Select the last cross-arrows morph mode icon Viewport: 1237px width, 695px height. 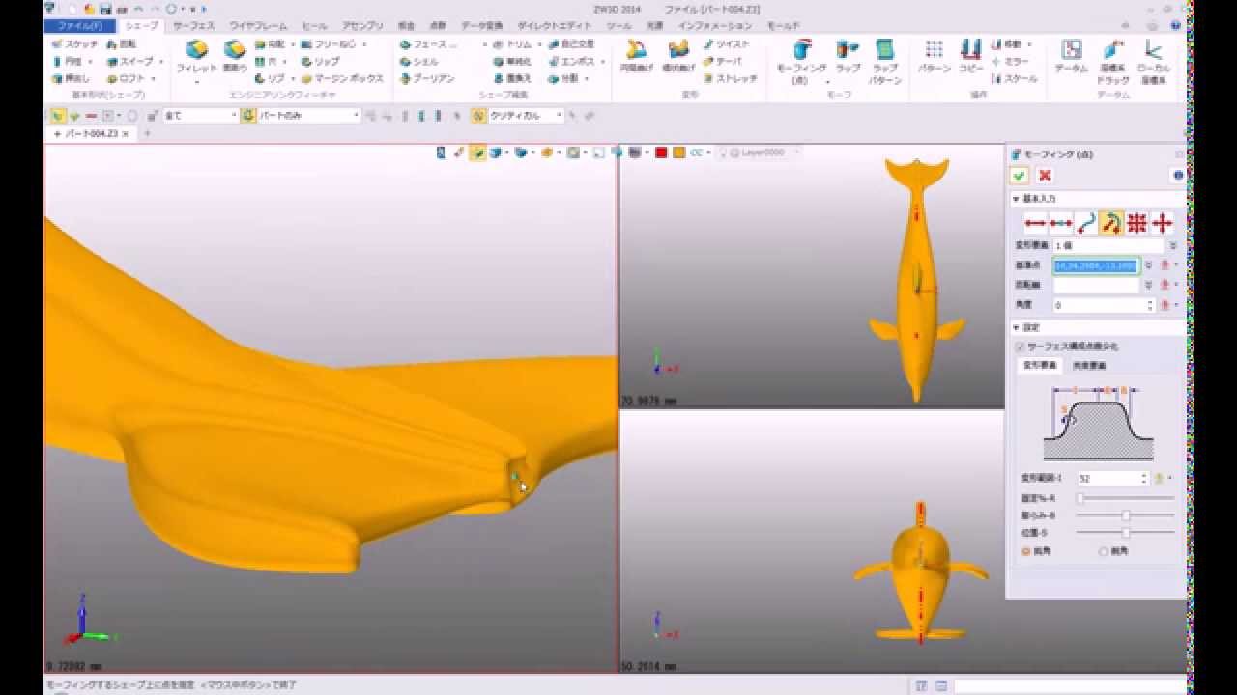point(1162,223)
